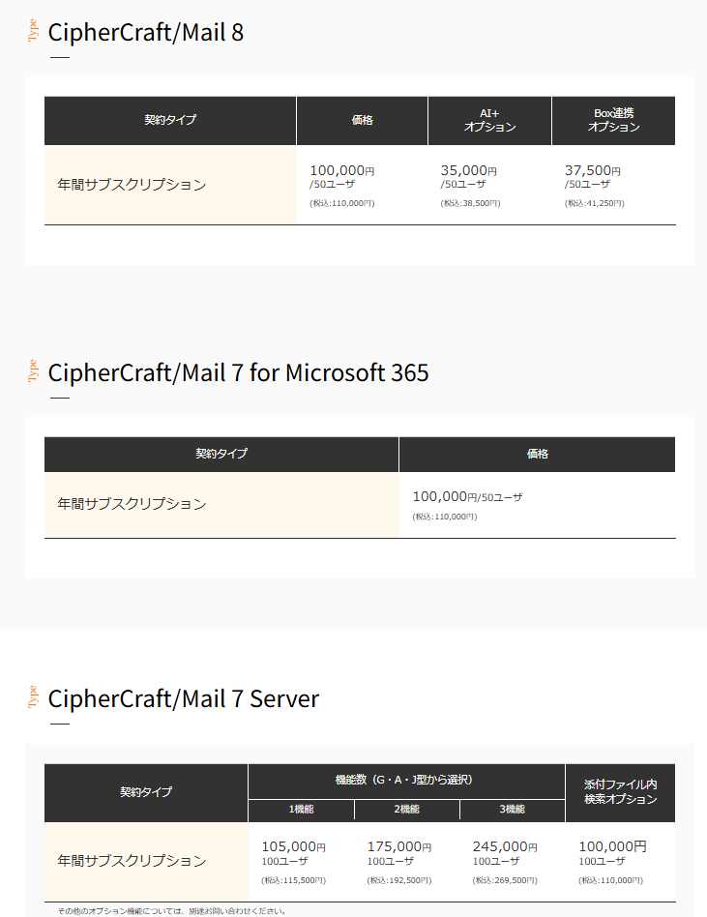Click the 245,000円 three-function price

[x=504, y=846]
